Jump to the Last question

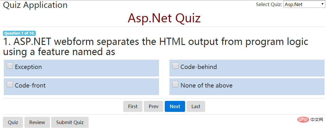[196, 106]
